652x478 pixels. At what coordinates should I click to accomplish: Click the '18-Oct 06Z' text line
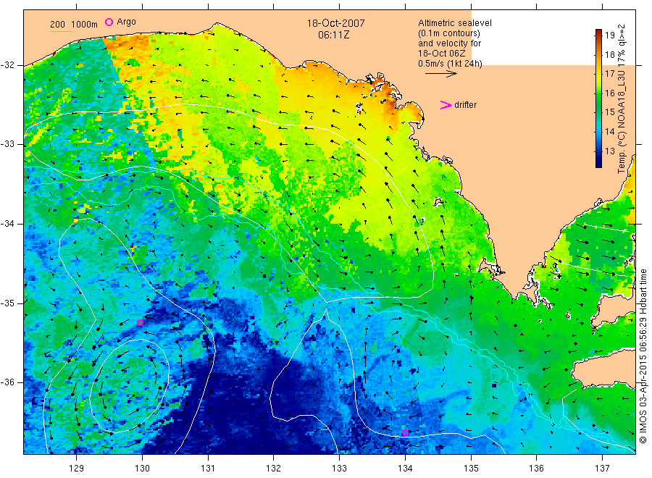(x=442, y=53)
